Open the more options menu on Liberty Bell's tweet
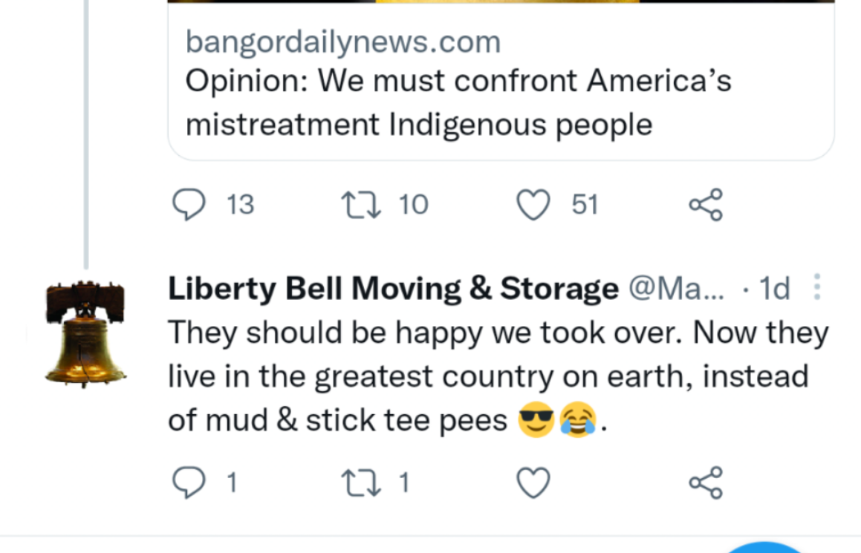 (817, 287)
